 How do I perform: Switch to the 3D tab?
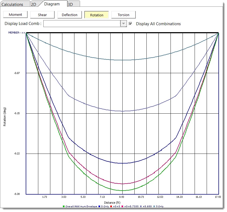pyautogui.click(x=70, y=4)
